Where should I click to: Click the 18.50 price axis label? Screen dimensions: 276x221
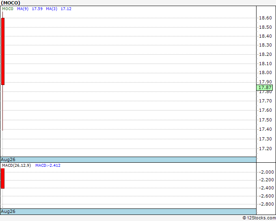[x=265, y=27]
